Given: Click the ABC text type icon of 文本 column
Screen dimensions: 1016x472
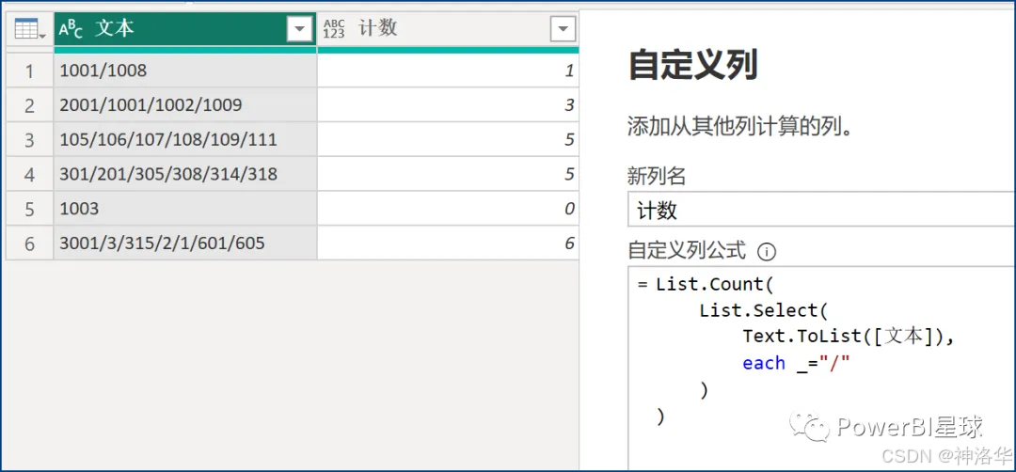Looking at the screenshot, I should 70,28.
